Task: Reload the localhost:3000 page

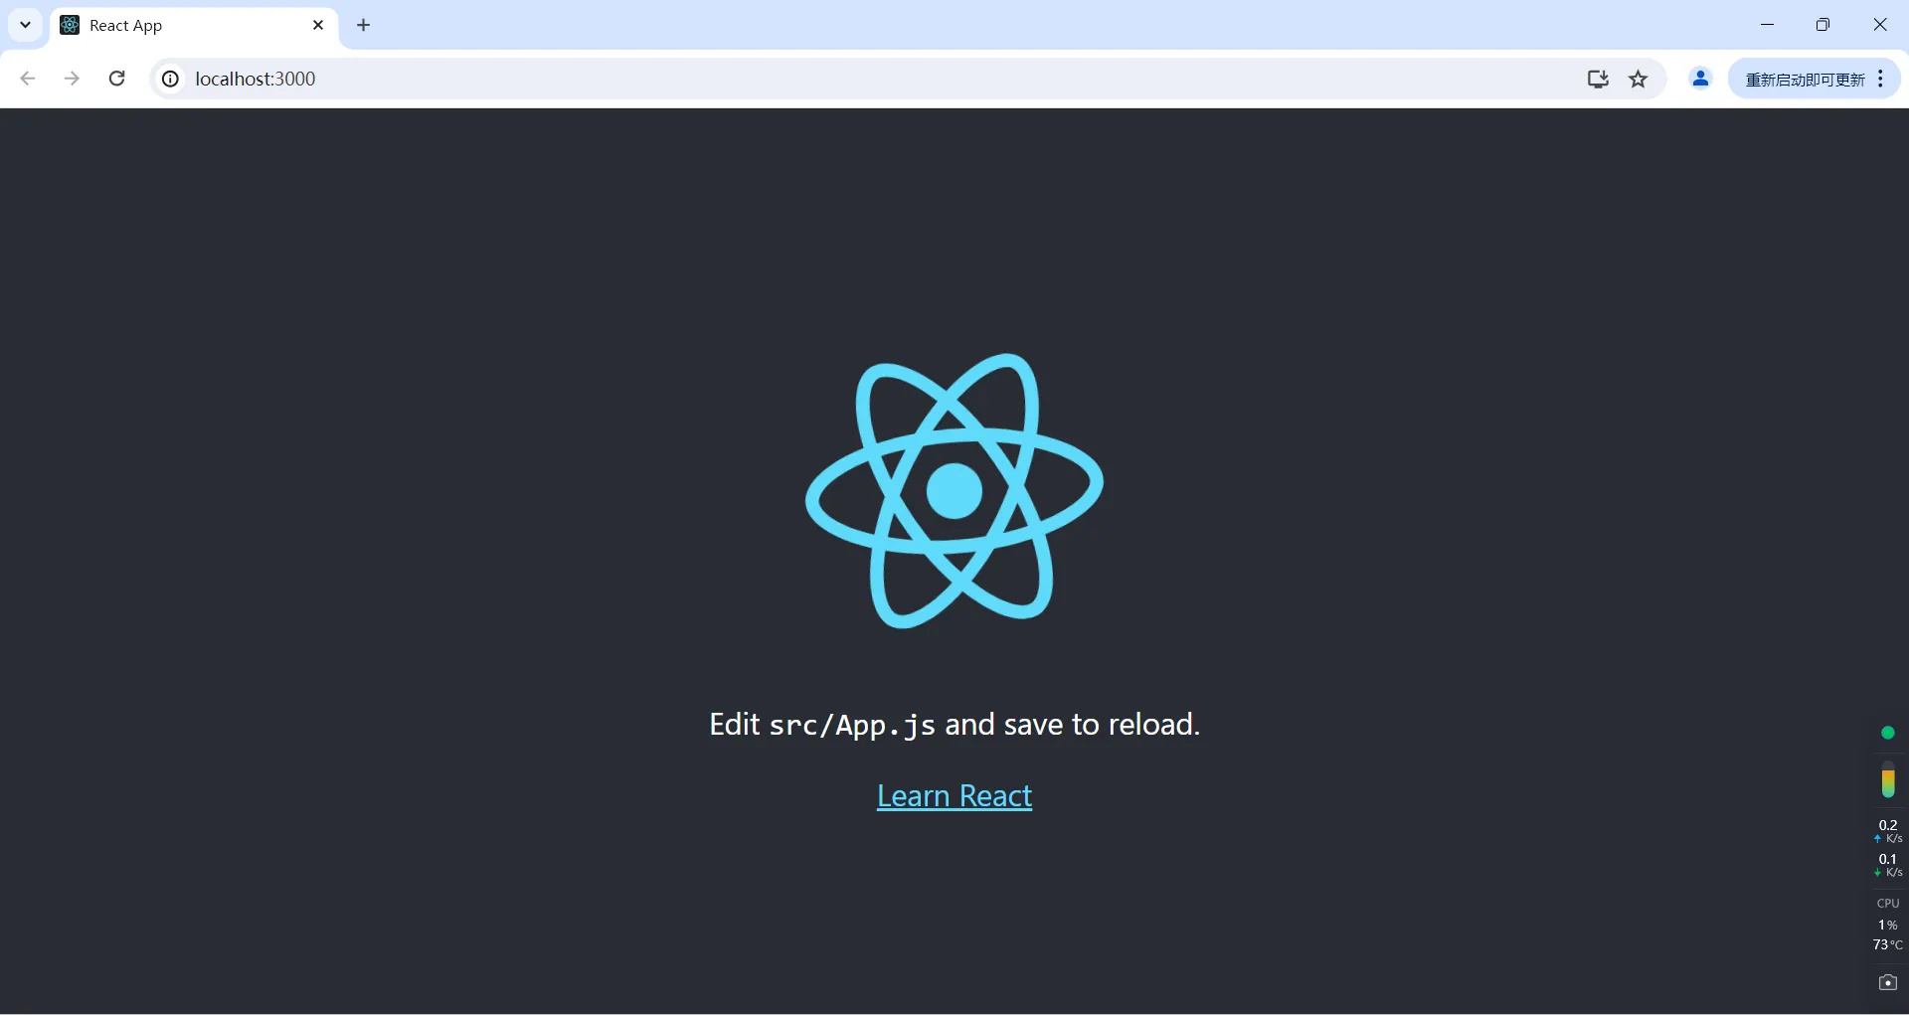Action: pos(116,79)
